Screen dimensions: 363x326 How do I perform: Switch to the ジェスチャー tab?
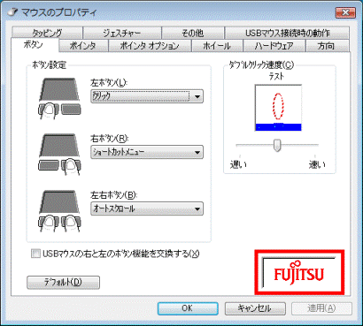pyautogui.click(x=122, y=33)
